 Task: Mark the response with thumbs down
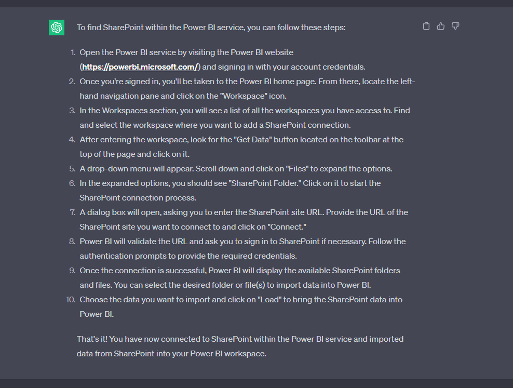pyautogui.click(x=455, y=26)
